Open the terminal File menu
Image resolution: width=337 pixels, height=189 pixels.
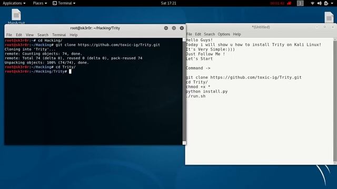(9, 35)
